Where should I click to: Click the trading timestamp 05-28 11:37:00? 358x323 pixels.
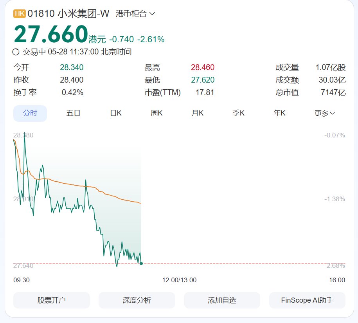pos(73,52)
